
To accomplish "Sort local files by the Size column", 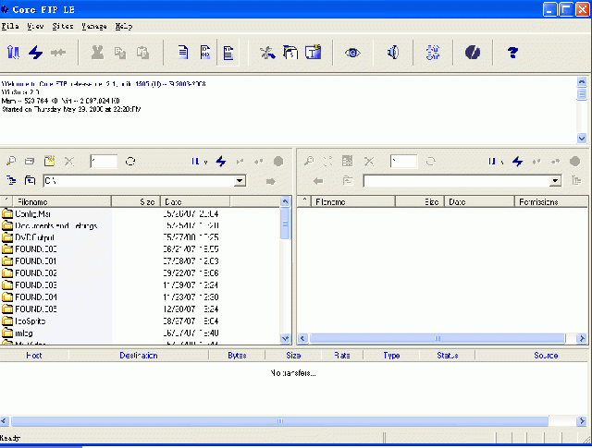I will coord(136,201).
